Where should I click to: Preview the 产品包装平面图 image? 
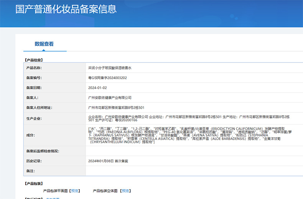coord(75,191)
